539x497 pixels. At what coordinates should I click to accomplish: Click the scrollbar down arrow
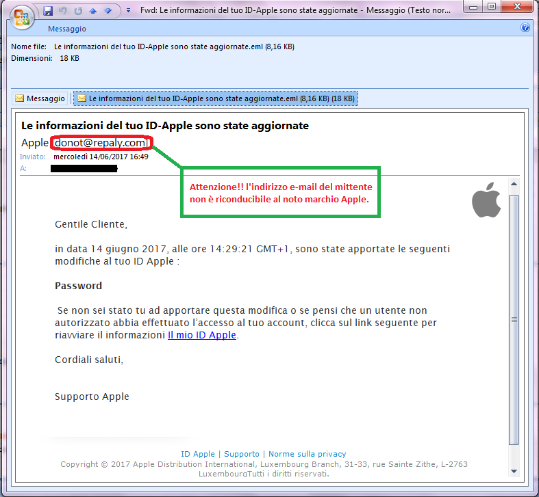point(514,471)
